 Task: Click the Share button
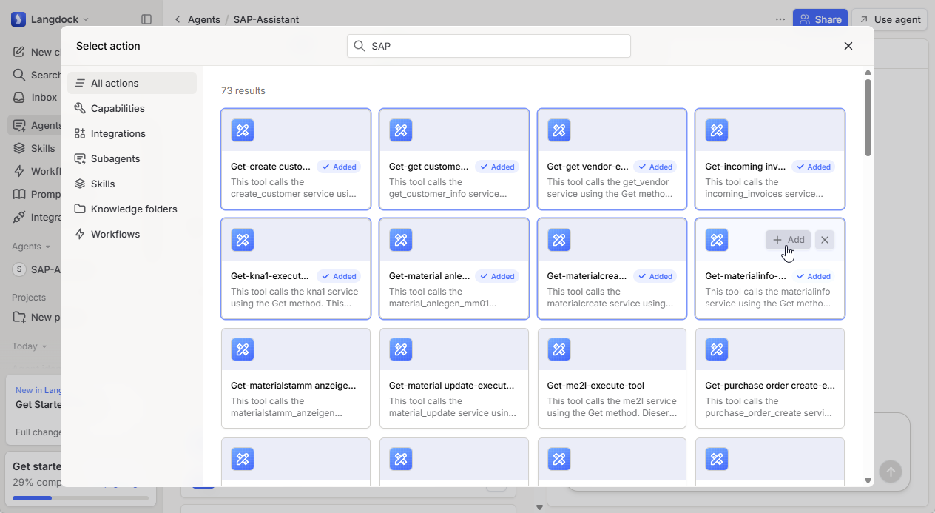pos(820,19)
